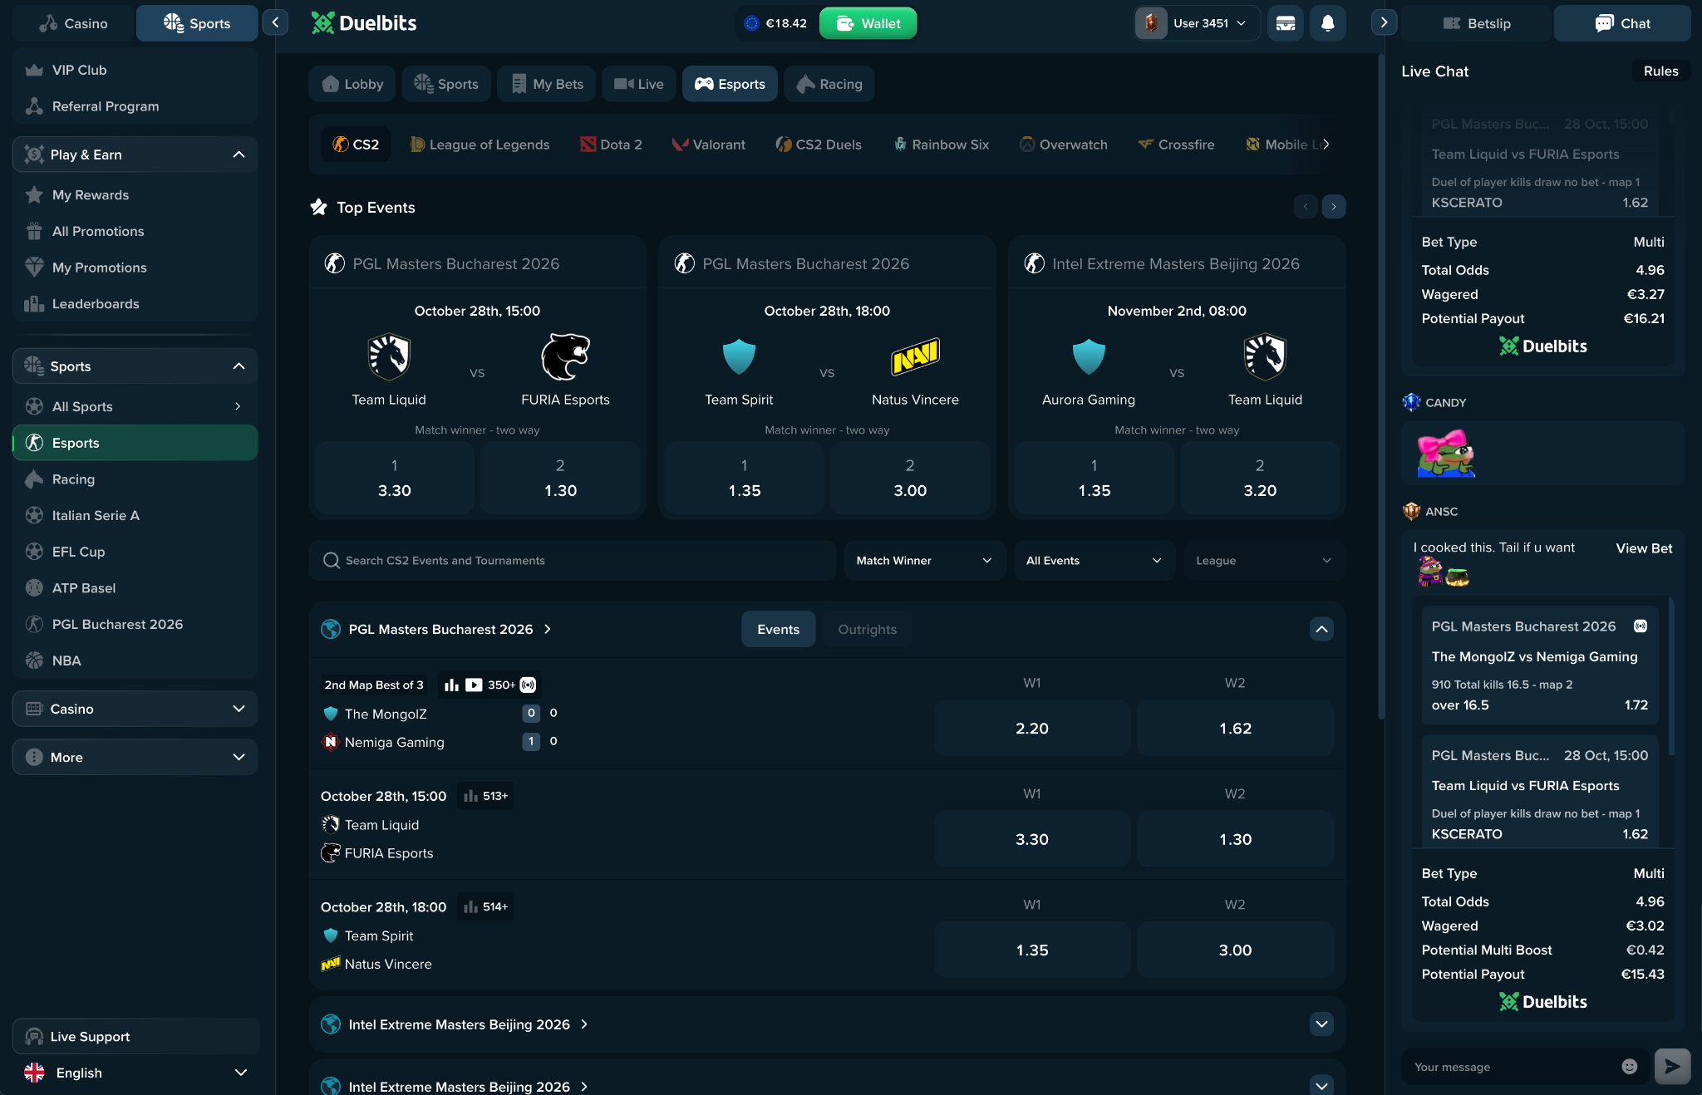Pick W2 odds 1.62 for Nemiga Gaming
The height and width of the screenshot is (1095, 1702).
1235,728
